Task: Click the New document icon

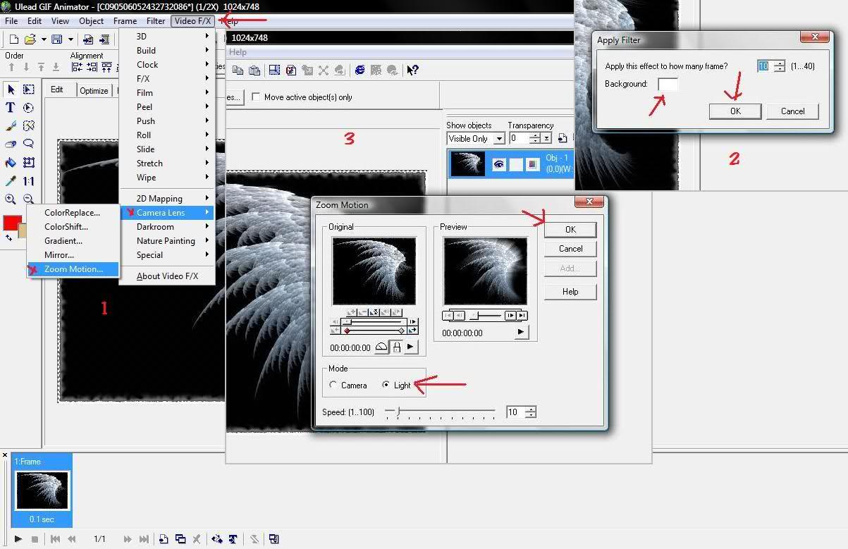Action: tap(13, 39)
